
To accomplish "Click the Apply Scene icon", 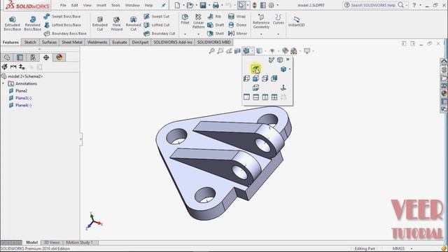I will pos(294,51).
